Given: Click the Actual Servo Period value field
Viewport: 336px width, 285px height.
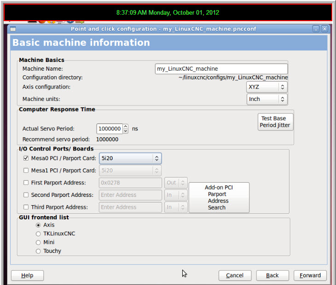Looking at the screenshot, I should click(110, 129).
